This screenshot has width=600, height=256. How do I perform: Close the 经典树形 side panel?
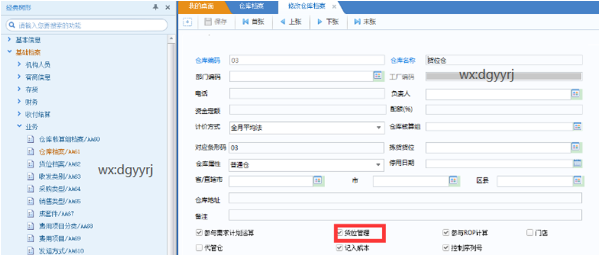point(167,7)
